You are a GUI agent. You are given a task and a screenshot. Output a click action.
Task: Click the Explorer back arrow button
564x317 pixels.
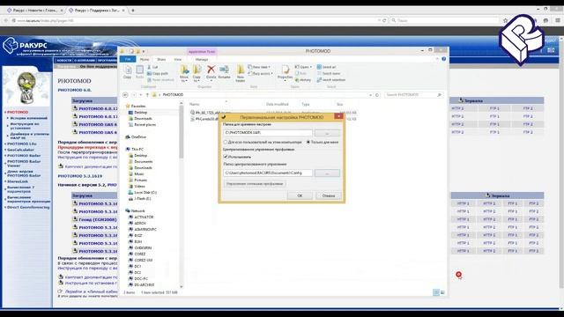(x=125, y=95)
